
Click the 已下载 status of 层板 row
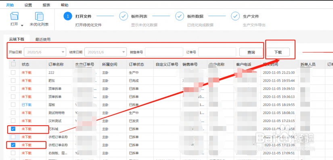tap(27, 105)
